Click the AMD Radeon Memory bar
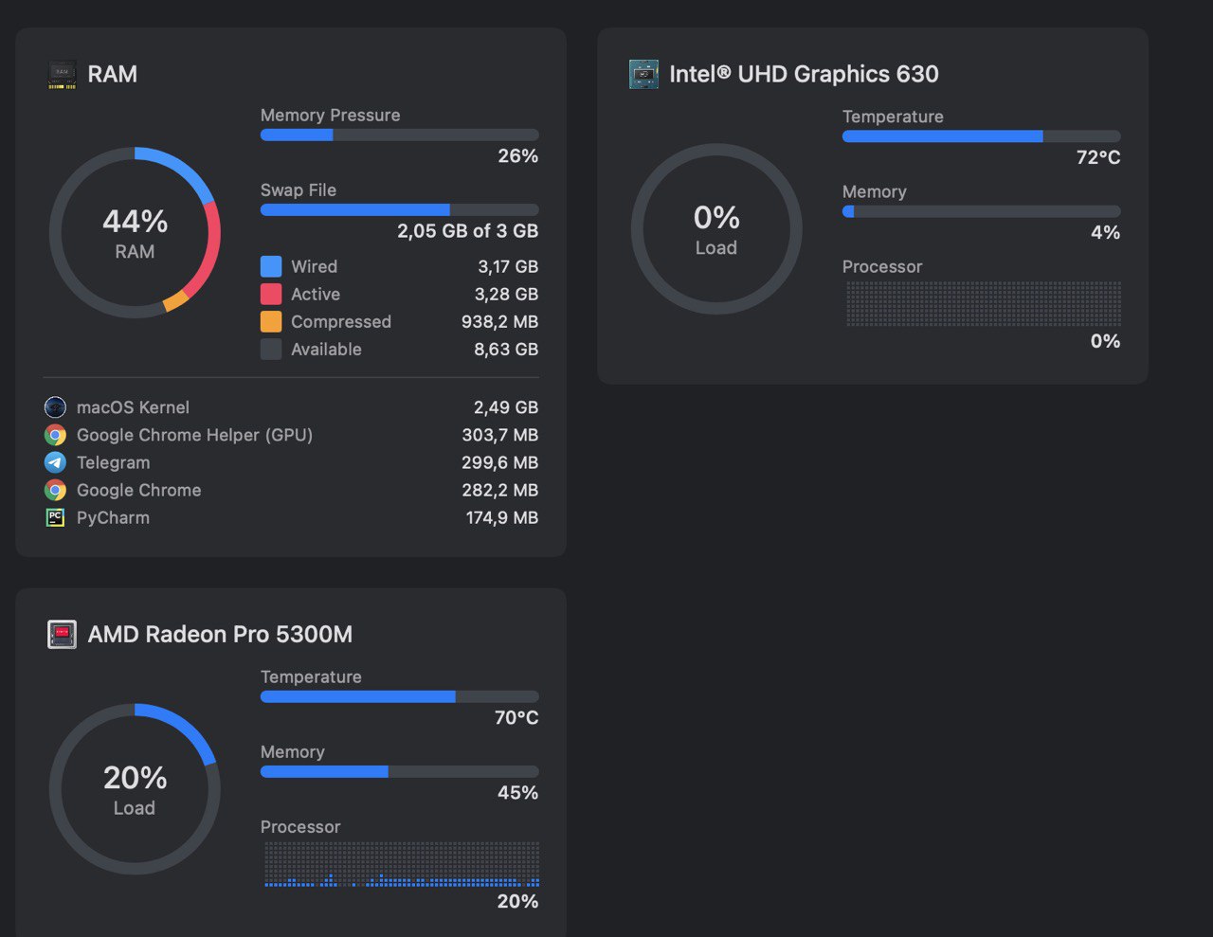This screenshot has width=1213, height=937. point(399,771)
